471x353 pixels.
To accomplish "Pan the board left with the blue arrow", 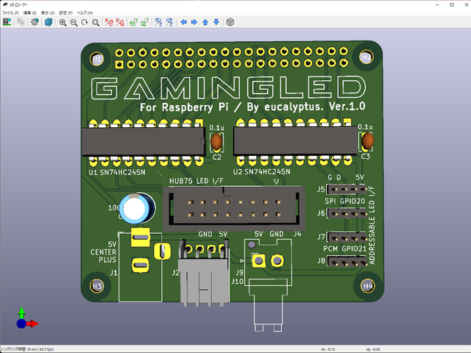I will 183,22.
